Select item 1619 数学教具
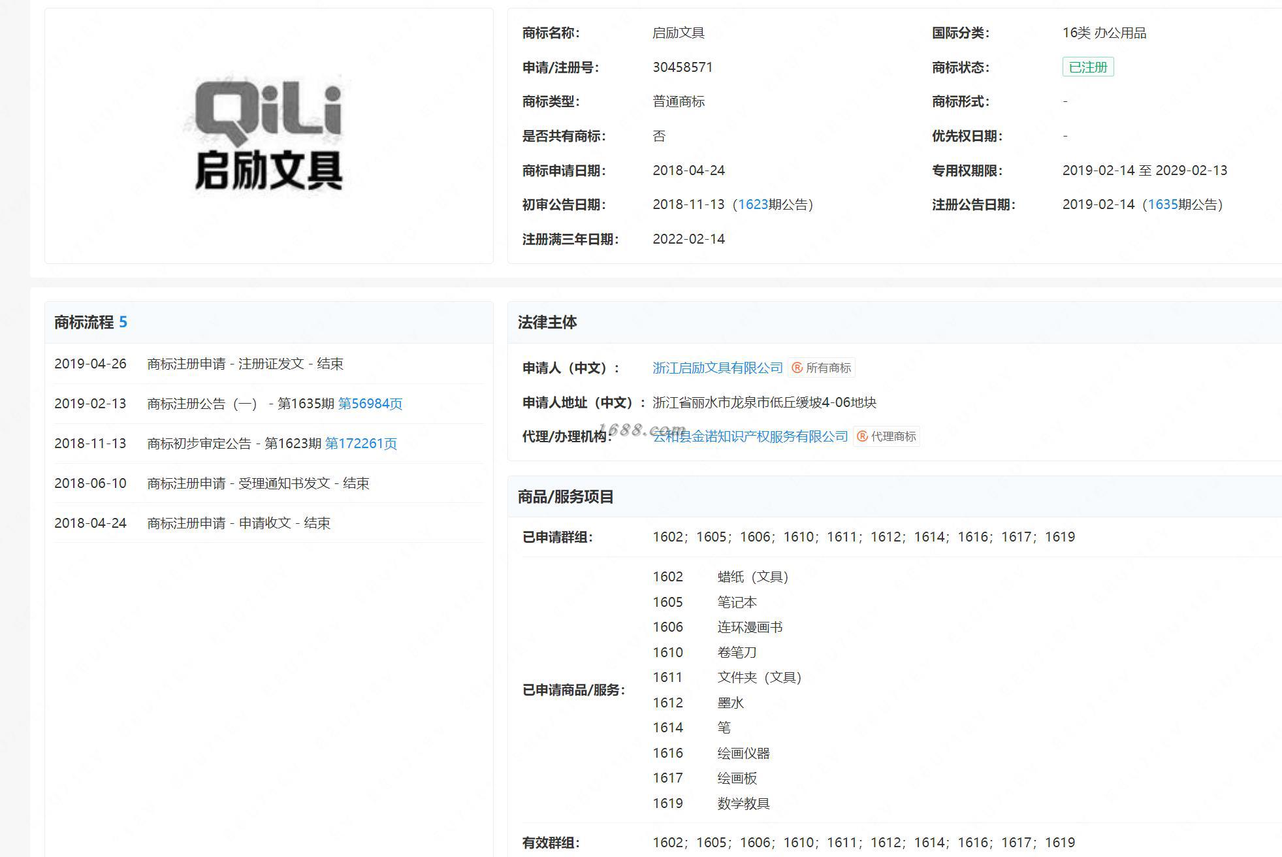 [x=711, y=803]
